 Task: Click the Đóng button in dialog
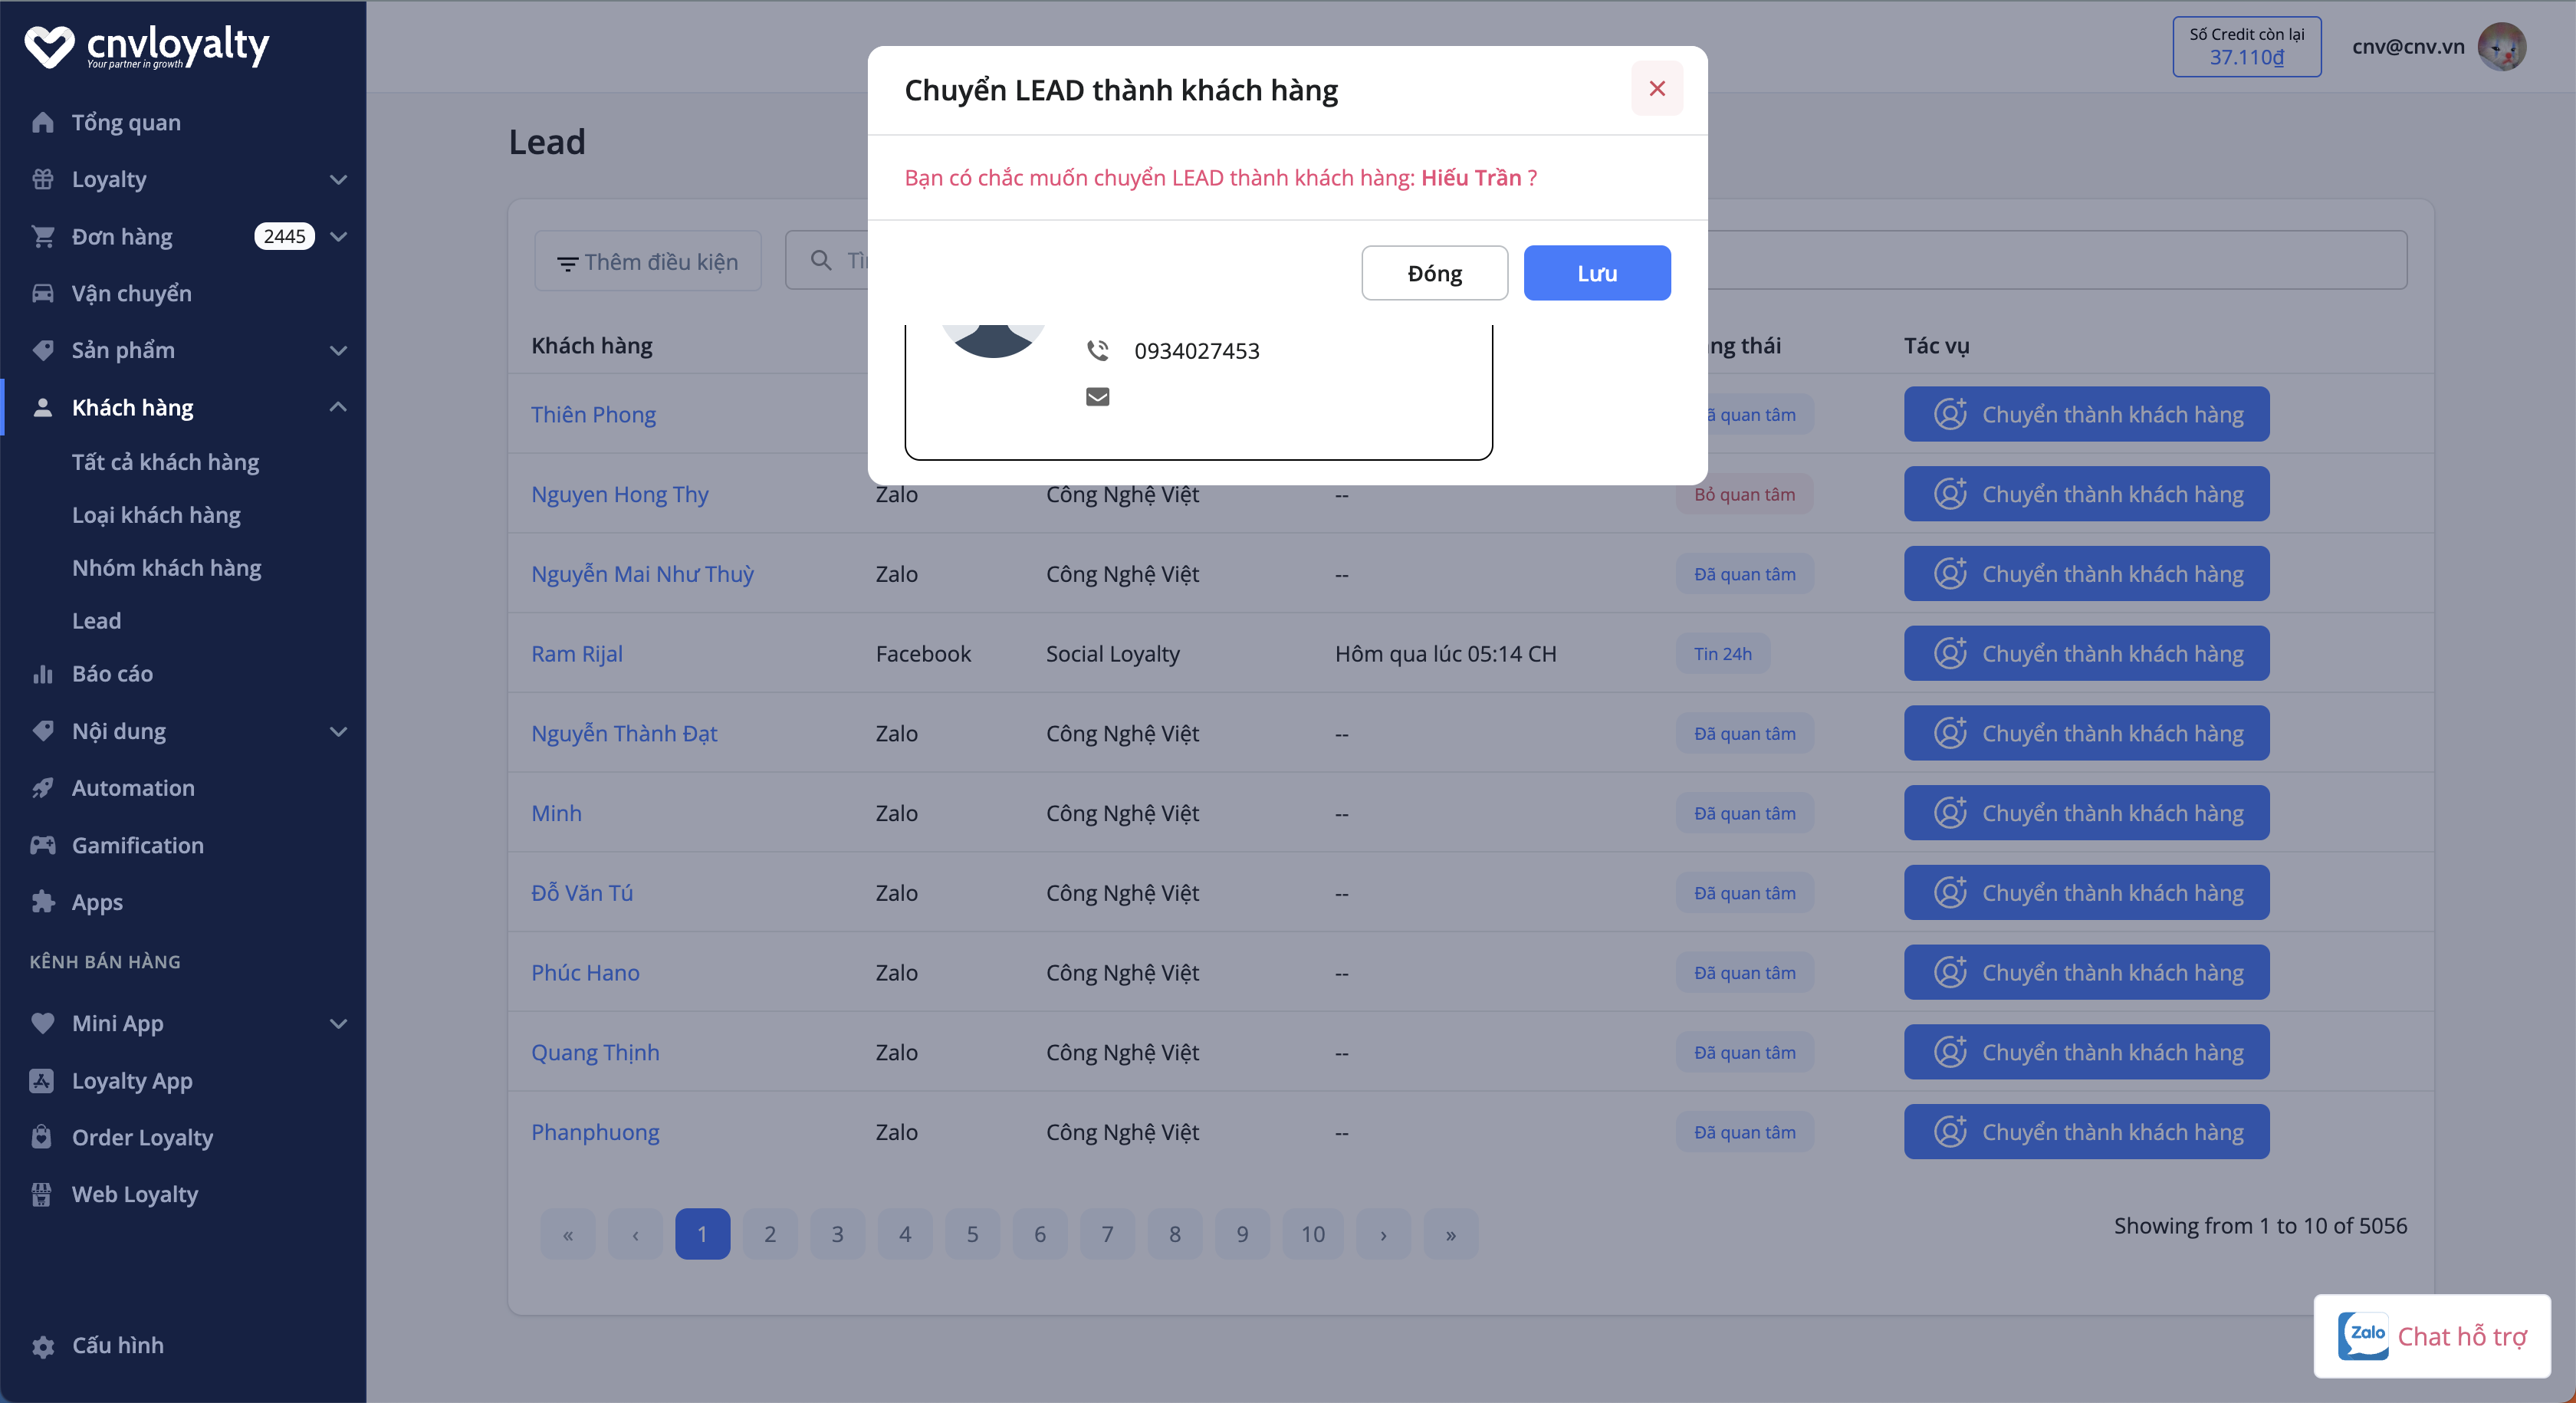click(x=1434, y=273)
